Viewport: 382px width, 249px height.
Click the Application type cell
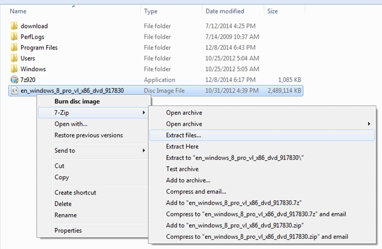(160, 80)
